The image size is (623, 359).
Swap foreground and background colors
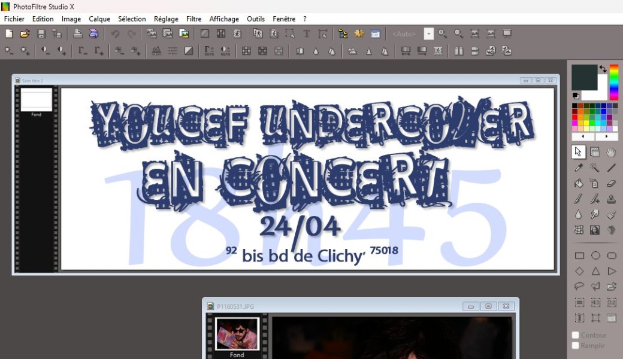(x=603, y=69)
